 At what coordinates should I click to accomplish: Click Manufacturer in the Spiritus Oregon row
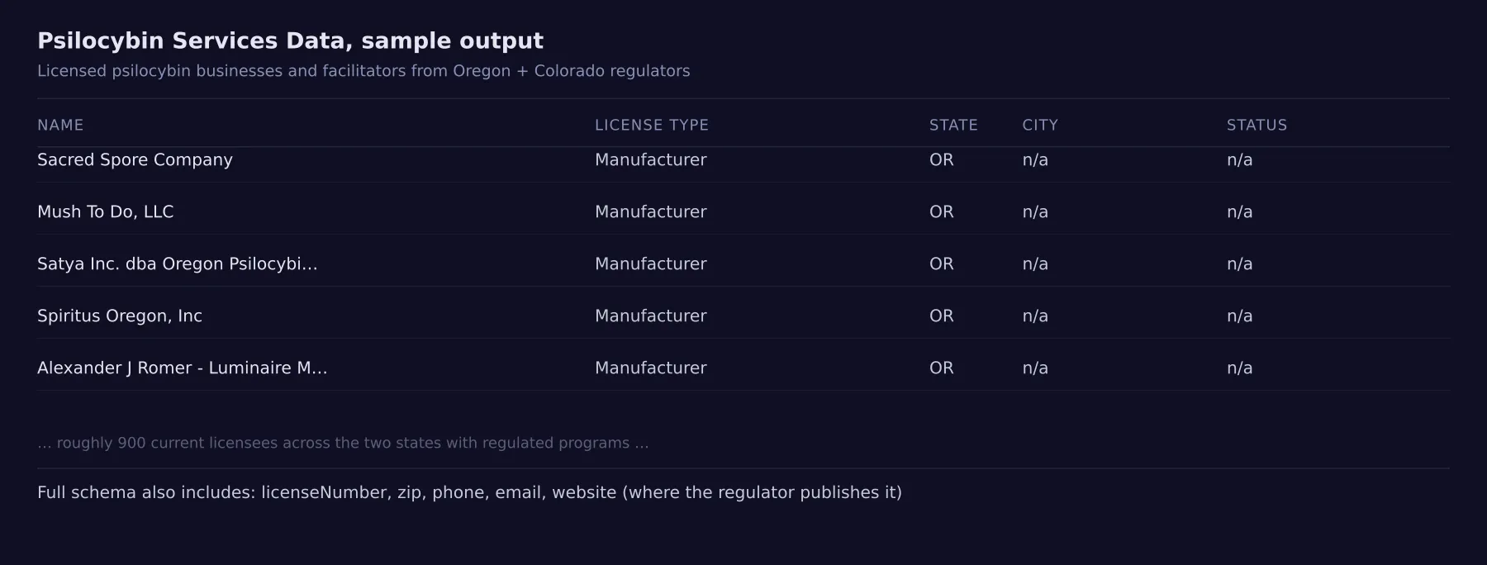click(651, 316)
